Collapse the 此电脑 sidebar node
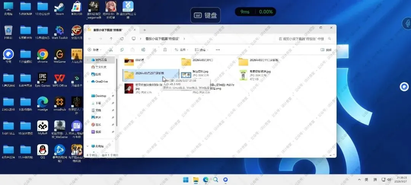The height and width of the screenshot is (185, 411). pyautogui.click(x=88, y=146)
